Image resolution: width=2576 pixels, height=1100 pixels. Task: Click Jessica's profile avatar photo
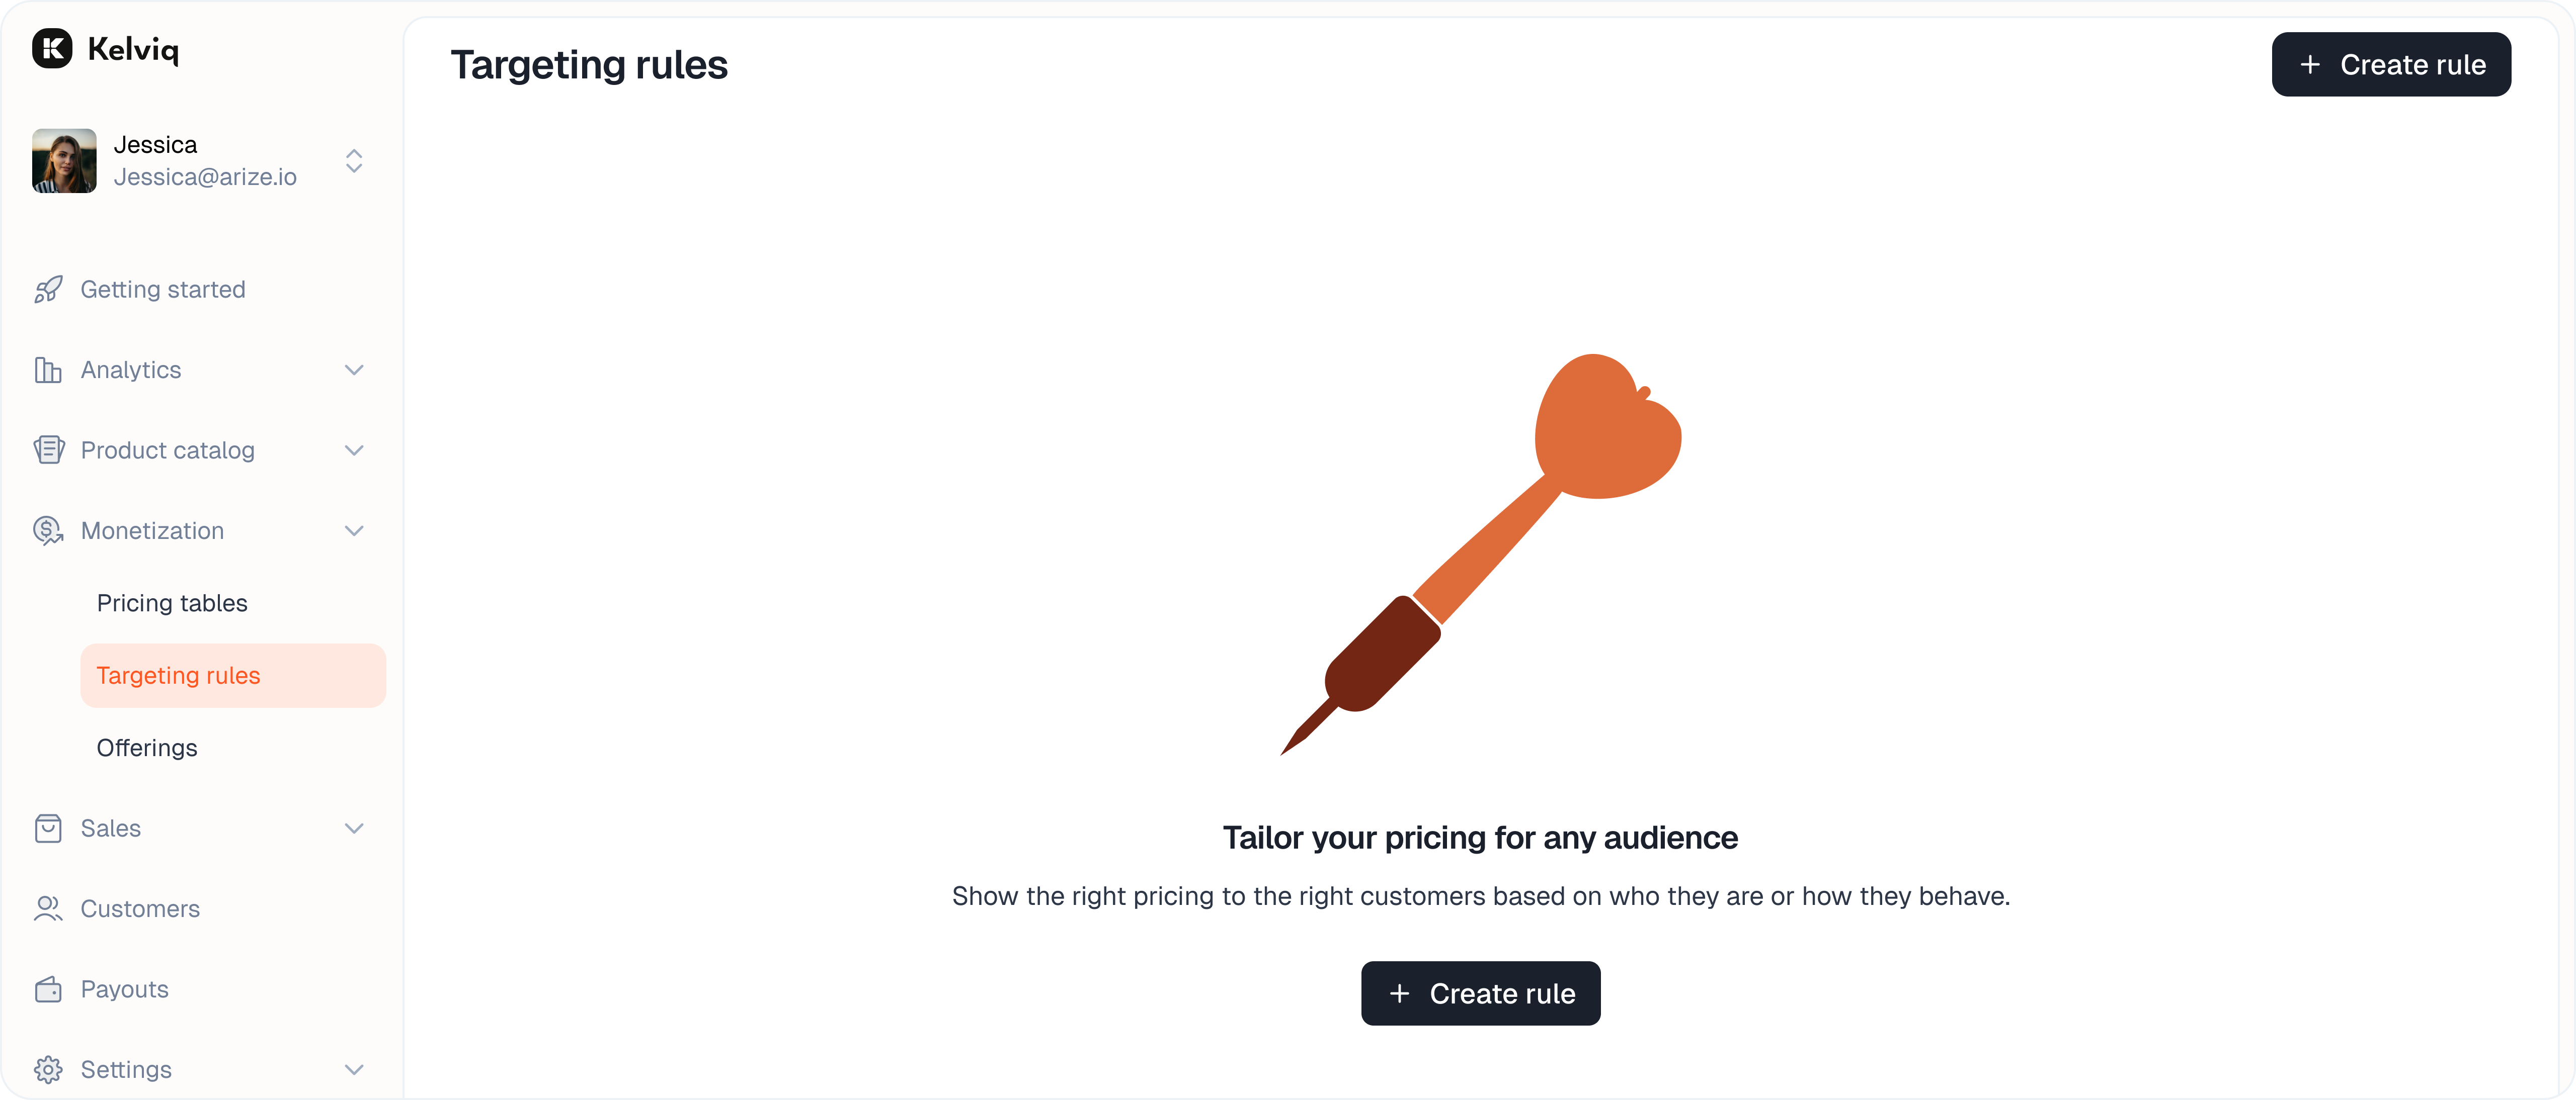point(64,161)
